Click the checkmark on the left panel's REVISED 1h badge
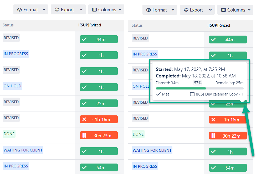 [84, 71]
